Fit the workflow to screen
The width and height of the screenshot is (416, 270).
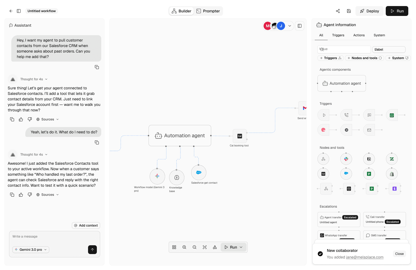[205, 247]
